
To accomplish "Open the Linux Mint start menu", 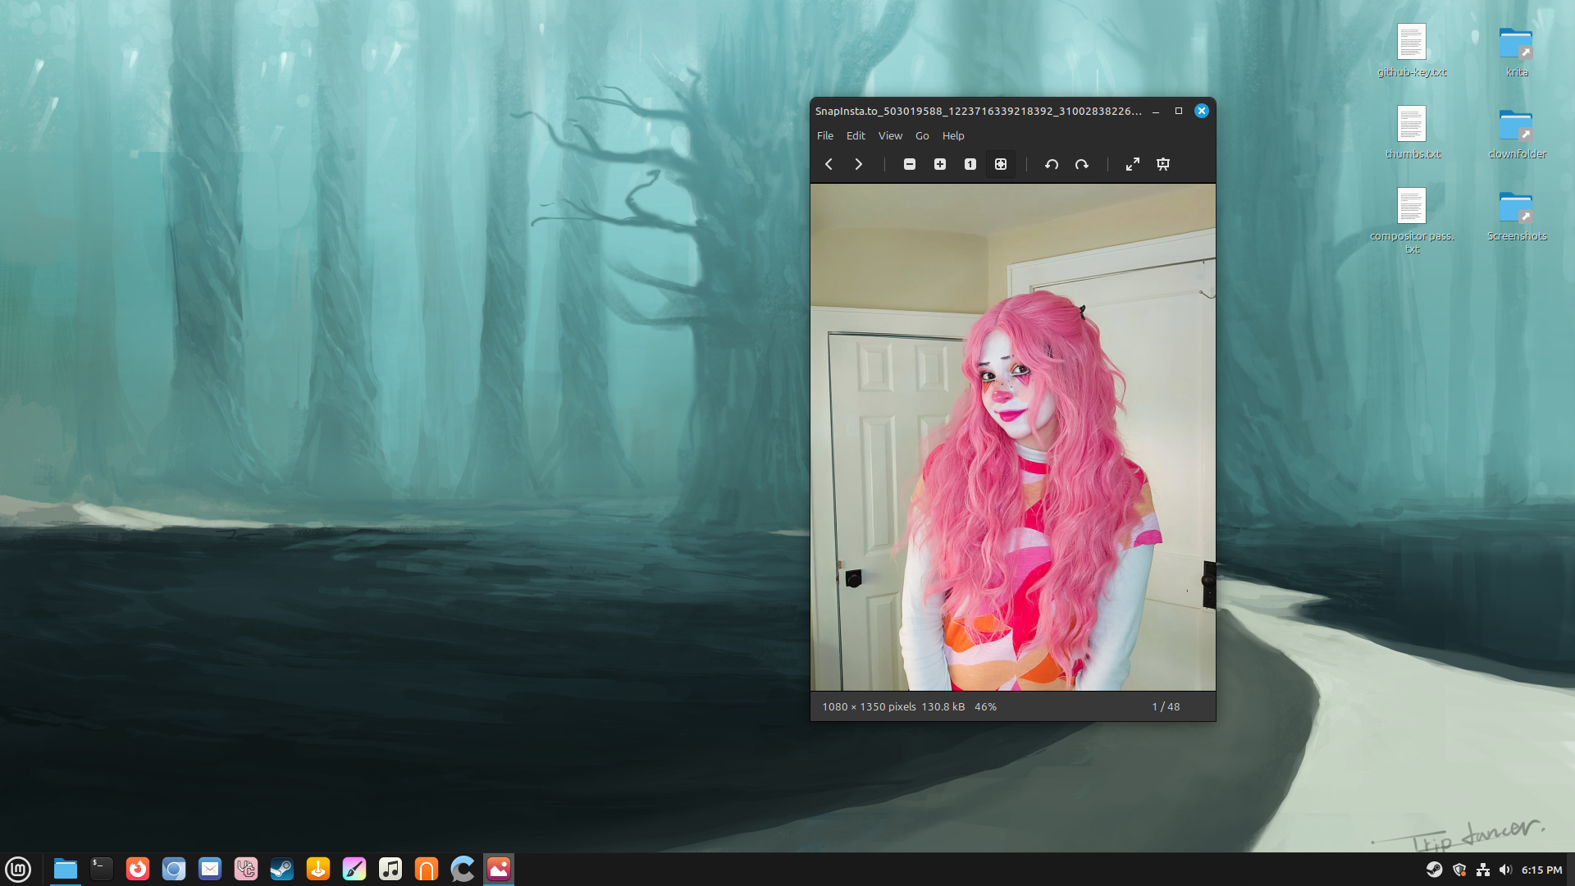I will [18, 870].
